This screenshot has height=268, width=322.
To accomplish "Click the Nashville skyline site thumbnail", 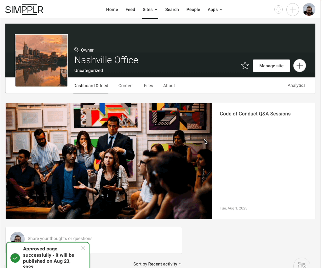I will click(42, 60).
